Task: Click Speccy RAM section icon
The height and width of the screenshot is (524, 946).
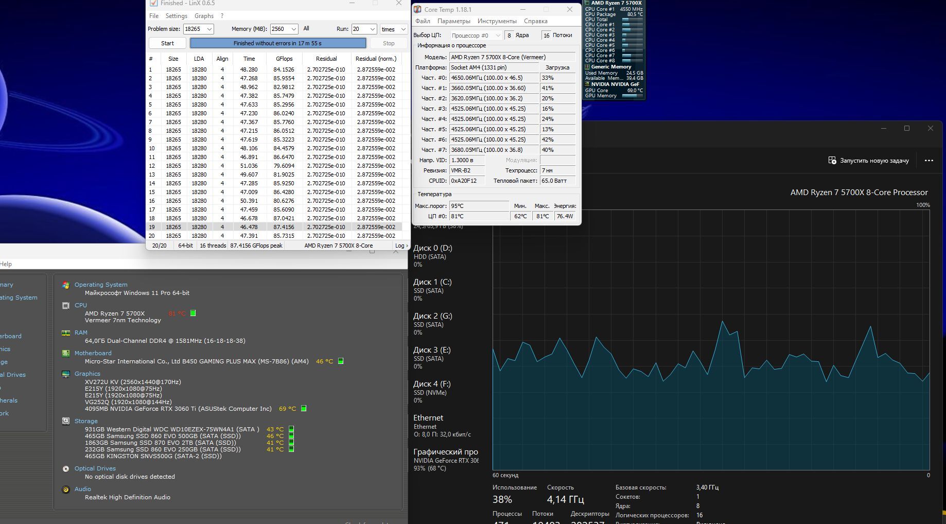Action: [x=66, y=333]
